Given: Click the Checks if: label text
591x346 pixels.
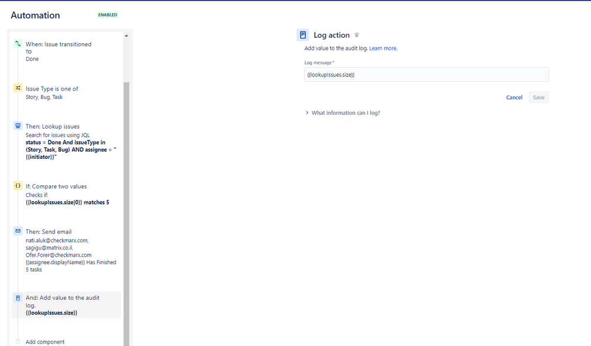Looking at the screenshot, I should [37, 196].
